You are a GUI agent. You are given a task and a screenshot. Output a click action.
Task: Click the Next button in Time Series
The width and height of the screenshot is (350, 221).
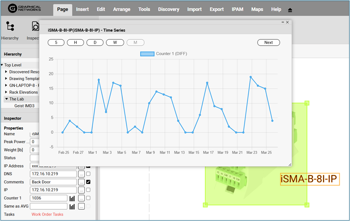point(269,42)
